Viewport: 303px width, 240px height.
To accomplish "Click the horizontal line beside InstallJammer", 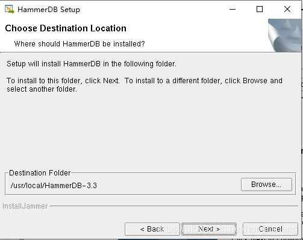I will (x=174, y=206).
